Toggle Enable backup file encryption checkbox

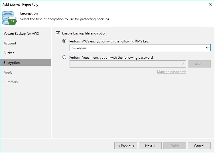click(58, 33)
